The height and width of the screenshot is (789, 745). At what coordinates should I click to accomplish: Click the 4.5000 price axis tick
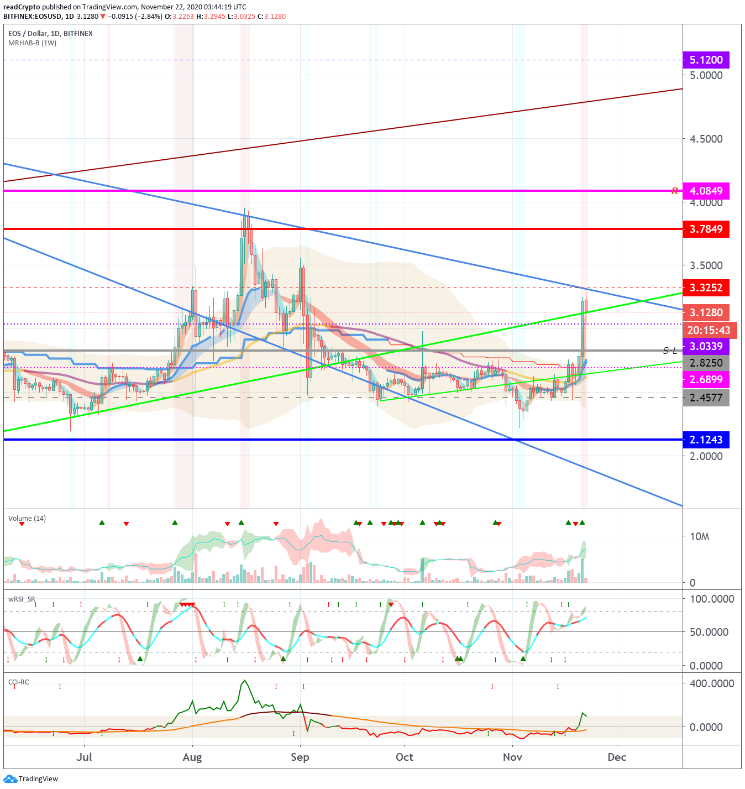pyautogui.click(x=706, y=139)
